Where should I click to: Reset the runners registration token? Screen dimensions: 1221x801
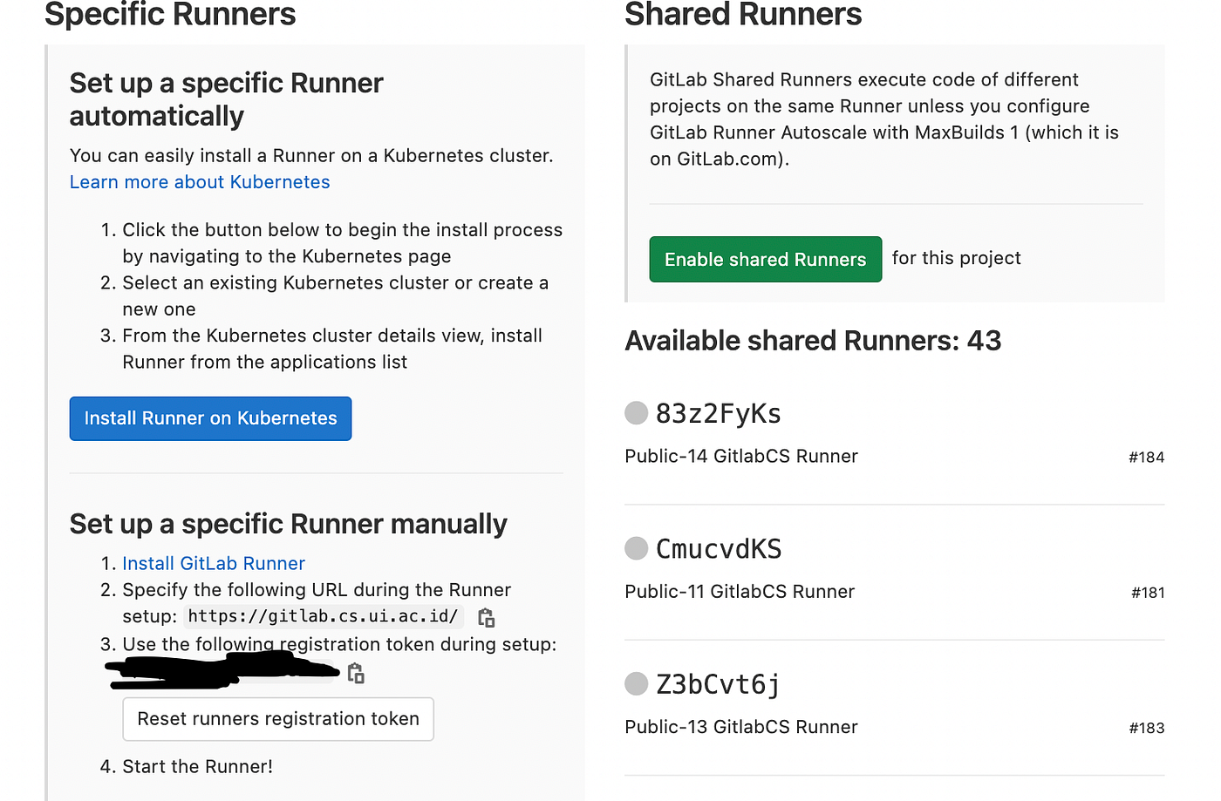[x=277, y=719]
